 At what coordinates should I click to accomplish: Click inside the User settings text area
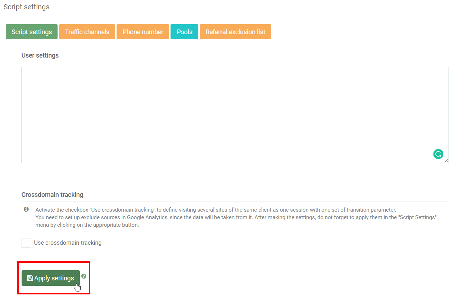coord(235,115)
